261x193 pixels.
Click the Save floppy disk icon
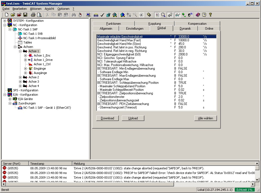tap(25, 15)
